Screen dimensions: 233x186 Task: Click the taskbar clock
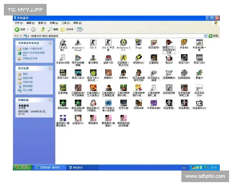214,168
